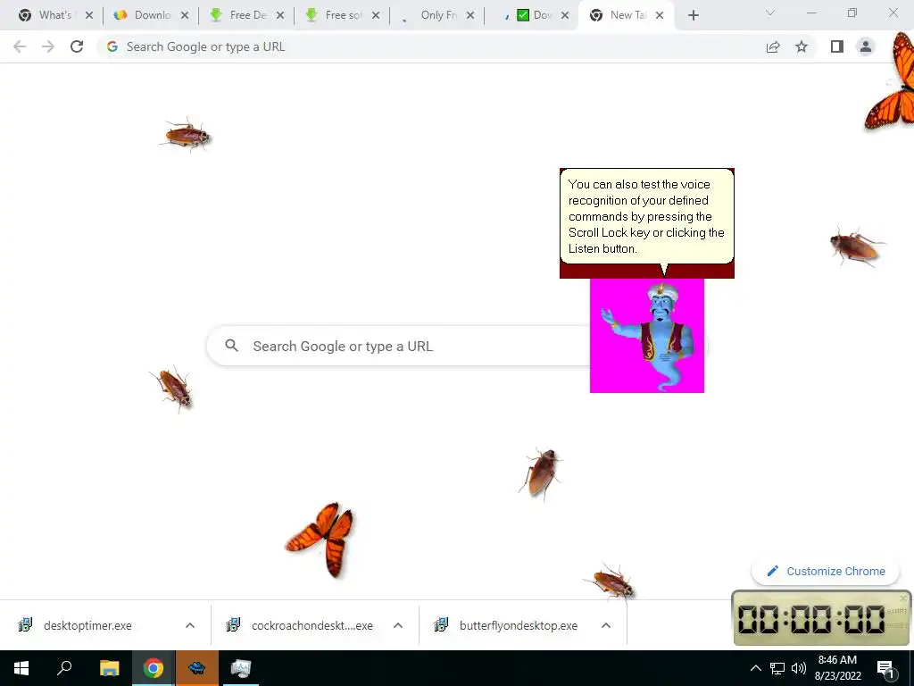Click the cockroach app taskbar icon

pos(197,668)
